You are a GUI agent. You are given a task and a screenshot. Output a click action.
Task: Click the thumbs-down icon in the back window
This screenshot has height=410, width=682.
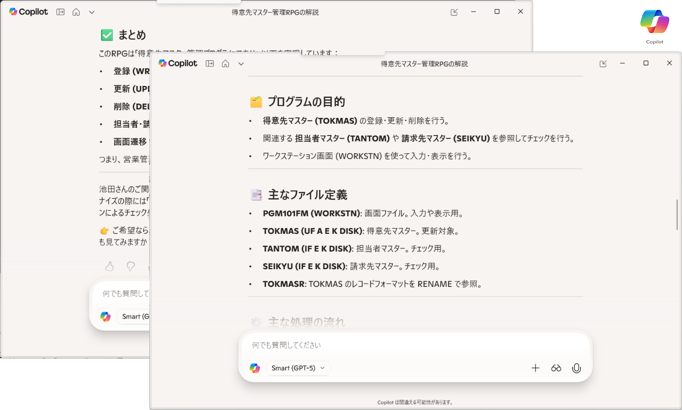pos(131,266)
